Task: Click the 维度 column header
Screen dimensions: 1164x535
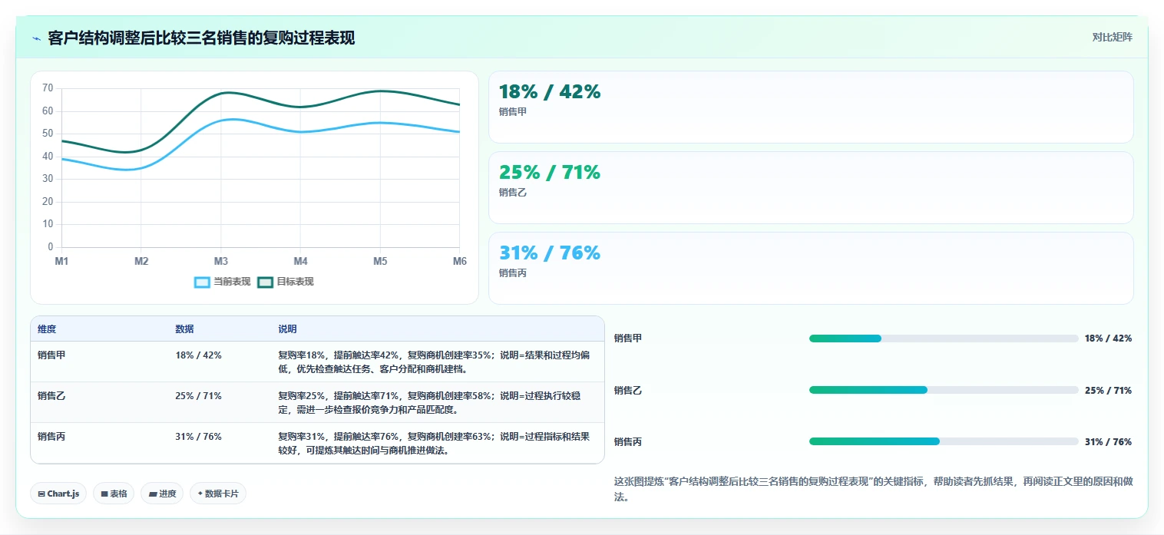Action: [x=47, y=329]
